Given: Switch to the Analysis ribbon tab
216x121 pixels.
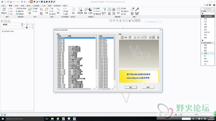Looking at the screenshot, I should click(x=16, y=6).
